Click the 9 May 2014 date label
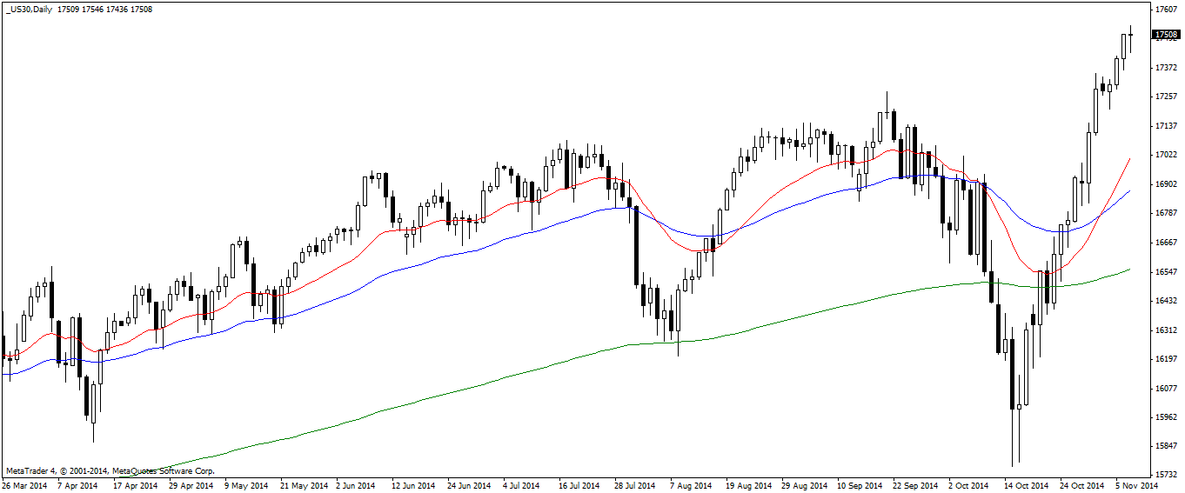The image size is (1185, 493). (247, 486)
